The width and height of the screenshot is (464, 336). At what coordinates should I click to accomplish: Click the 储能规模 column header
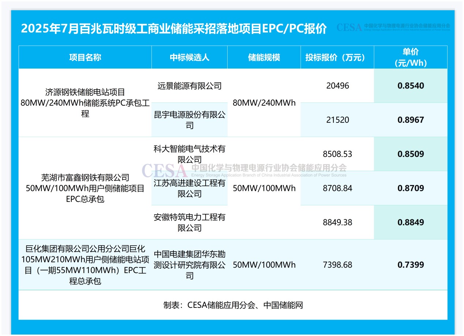[x=264, y=57]
